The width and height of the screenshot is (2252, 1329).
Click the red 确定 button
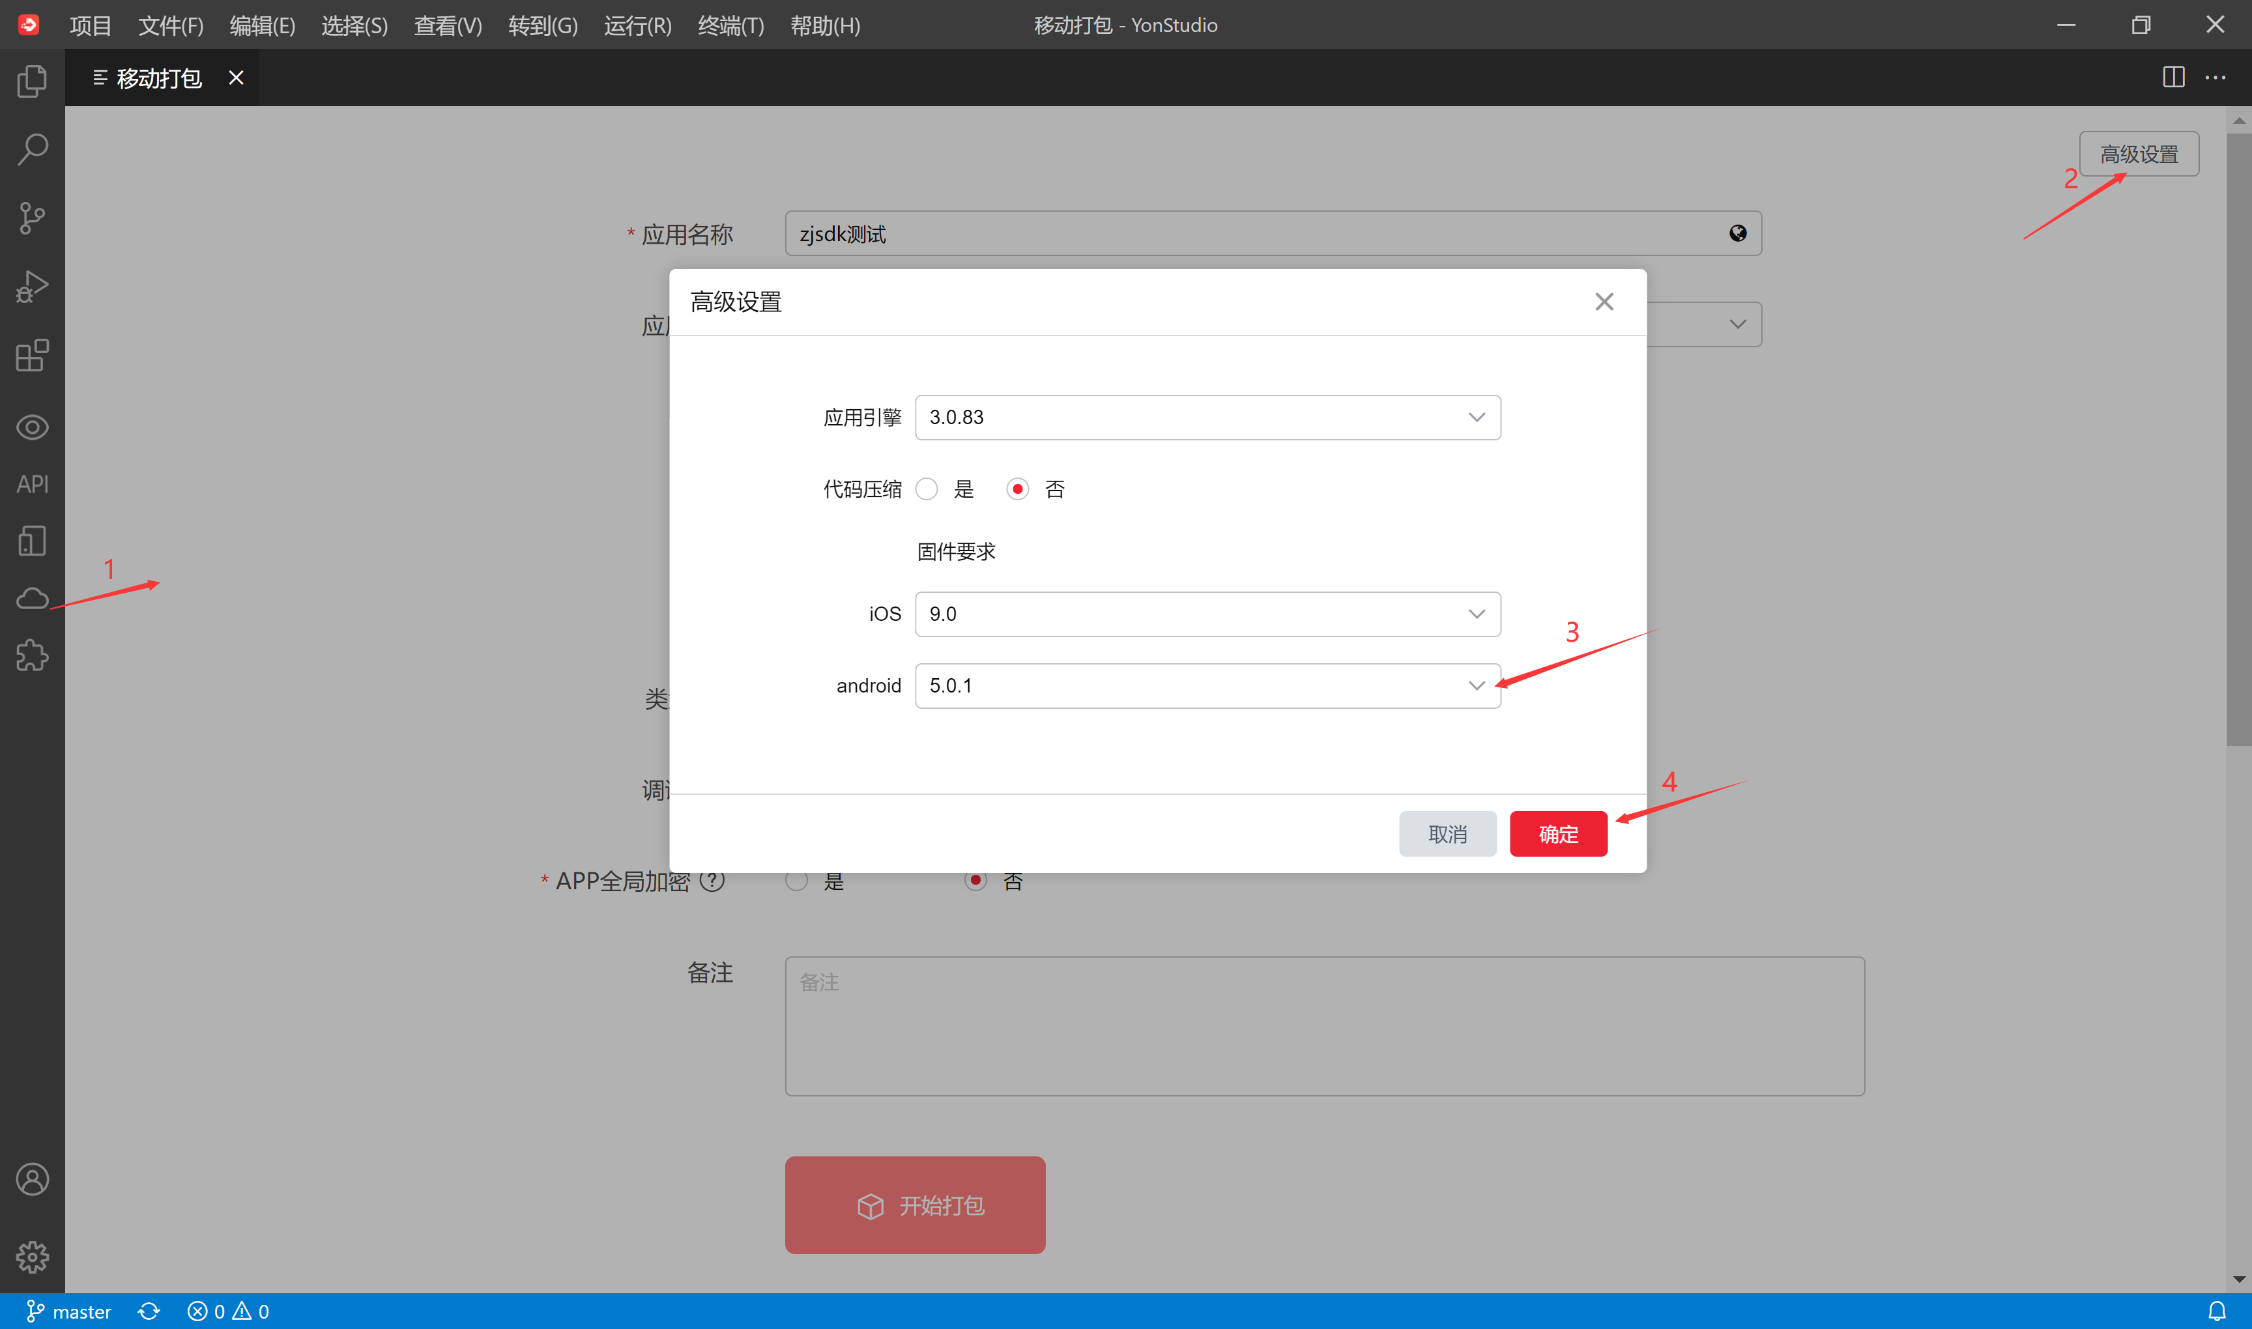(1558, 834)
